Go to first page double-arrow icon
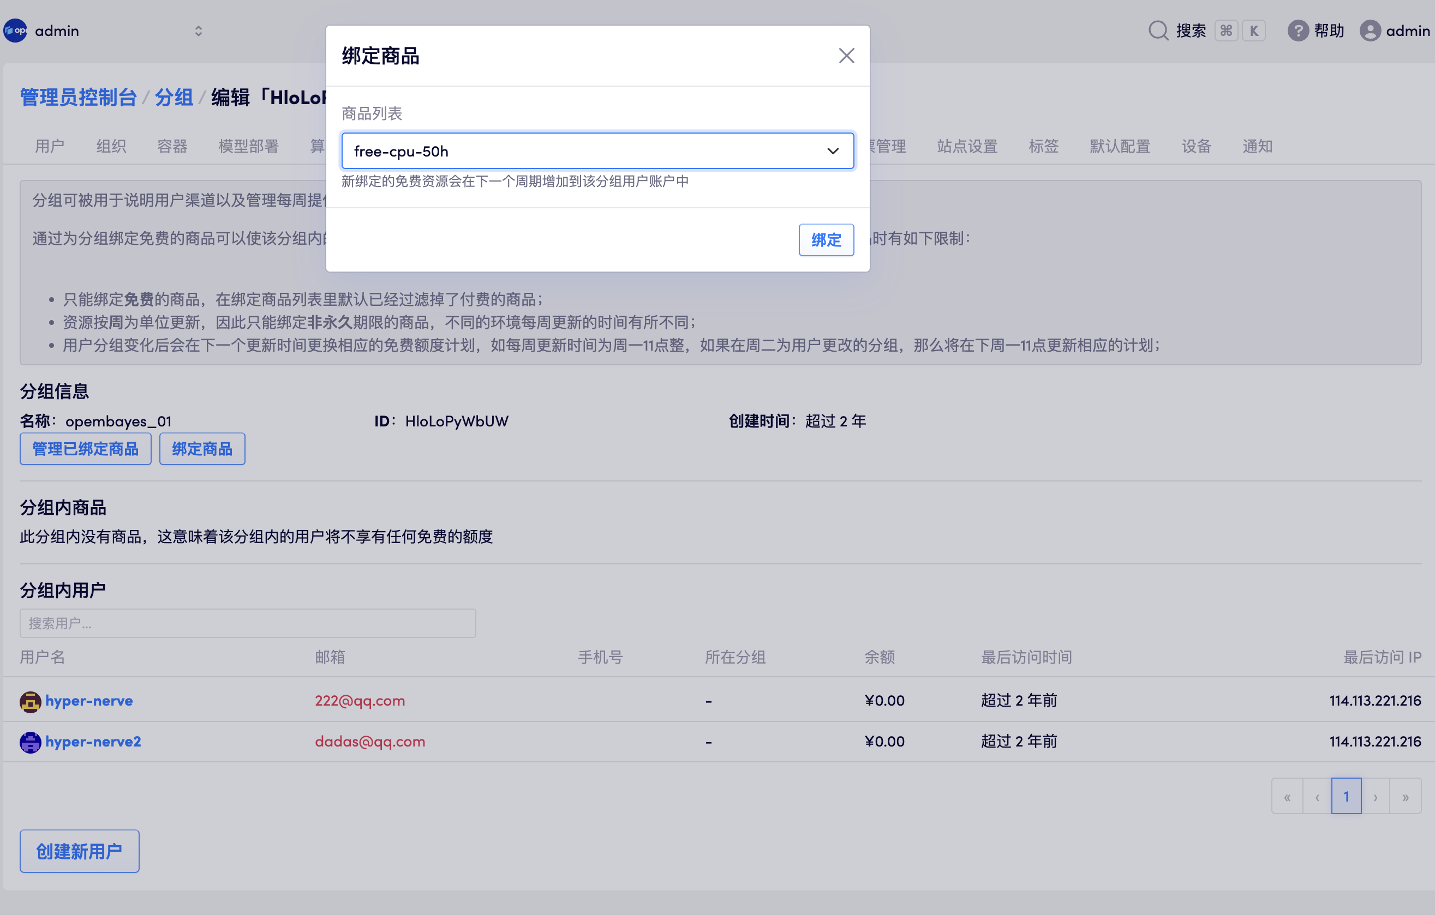The width and height of the screenshot is (1435, 915). click(1287, 797)
